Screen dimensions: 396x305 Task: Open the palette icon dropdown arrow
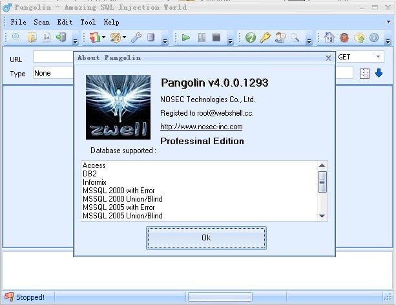click(124, 37)
